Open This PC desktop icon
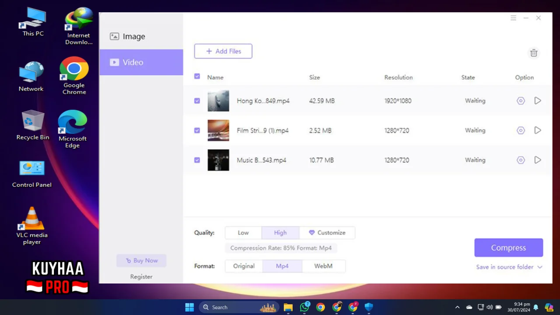Viewport: 560px width, 315px height. pos(33,22)
